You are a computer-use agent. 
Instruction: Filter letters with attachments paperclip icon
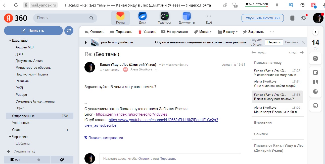click(62, 159)
